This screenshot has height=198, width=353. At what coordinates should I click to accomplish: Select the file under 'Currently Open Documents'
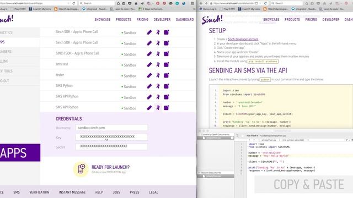216,138
